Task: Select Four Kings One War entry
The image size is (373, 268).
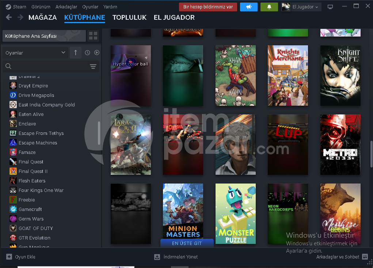Action: [x=41, y=190]
